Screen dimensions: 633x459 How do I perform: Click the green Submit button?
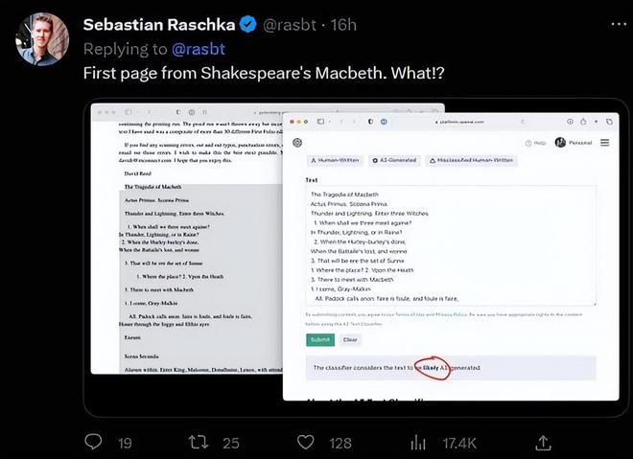click(320, 339)
